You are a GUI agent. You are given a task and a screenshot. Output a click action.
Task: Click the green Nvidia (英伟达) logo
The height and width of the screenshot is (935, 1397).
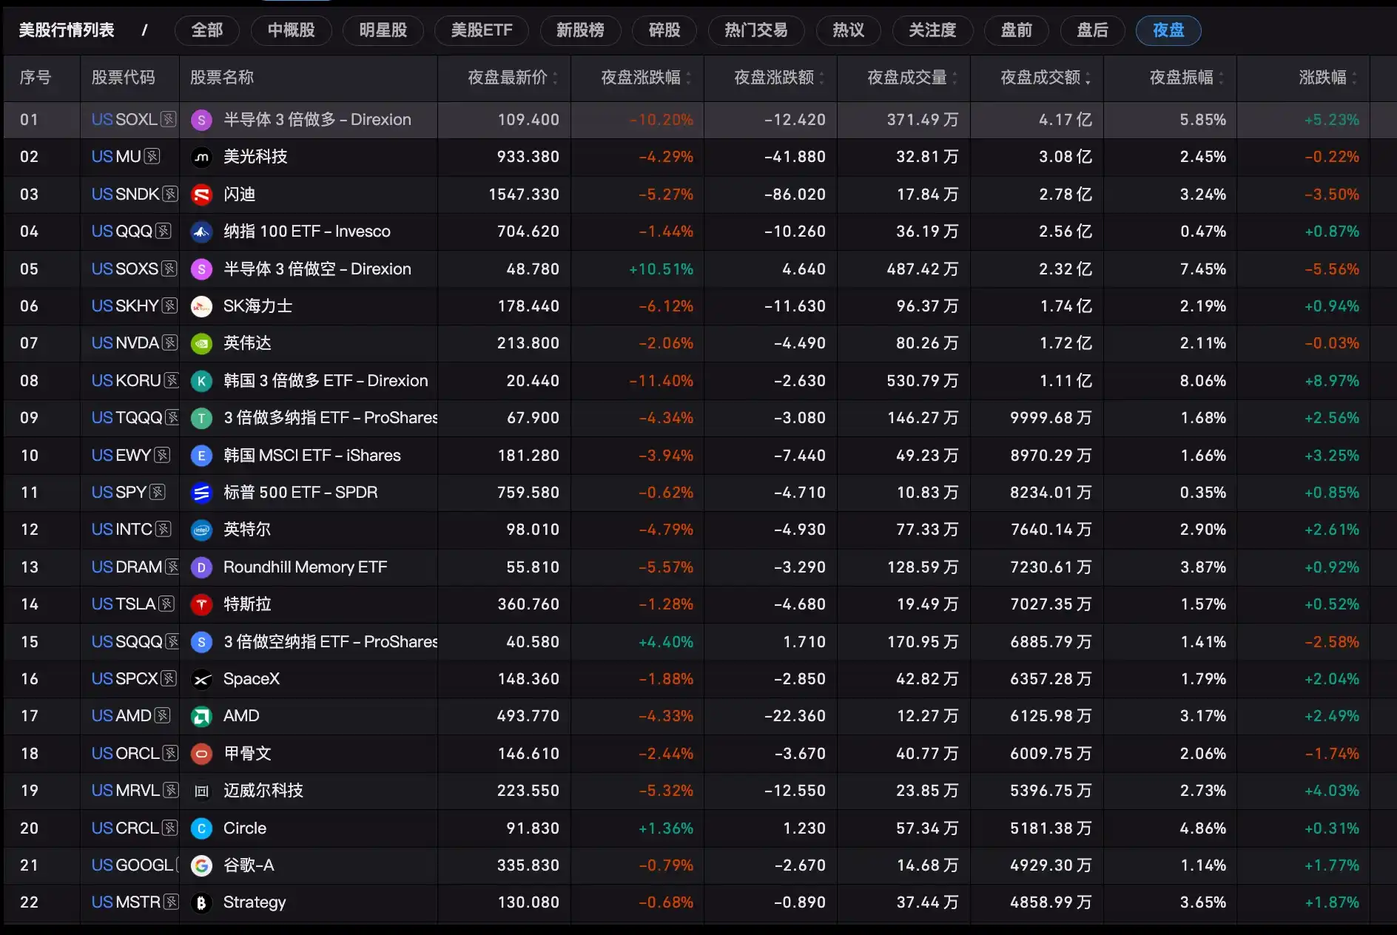201,343
